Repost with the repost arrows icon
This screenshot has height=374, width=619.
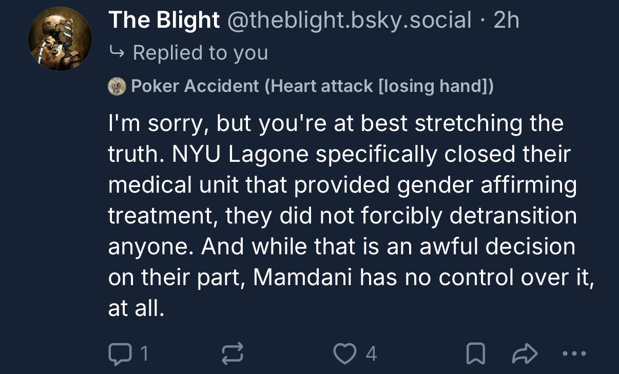click(x=231, y=353)
